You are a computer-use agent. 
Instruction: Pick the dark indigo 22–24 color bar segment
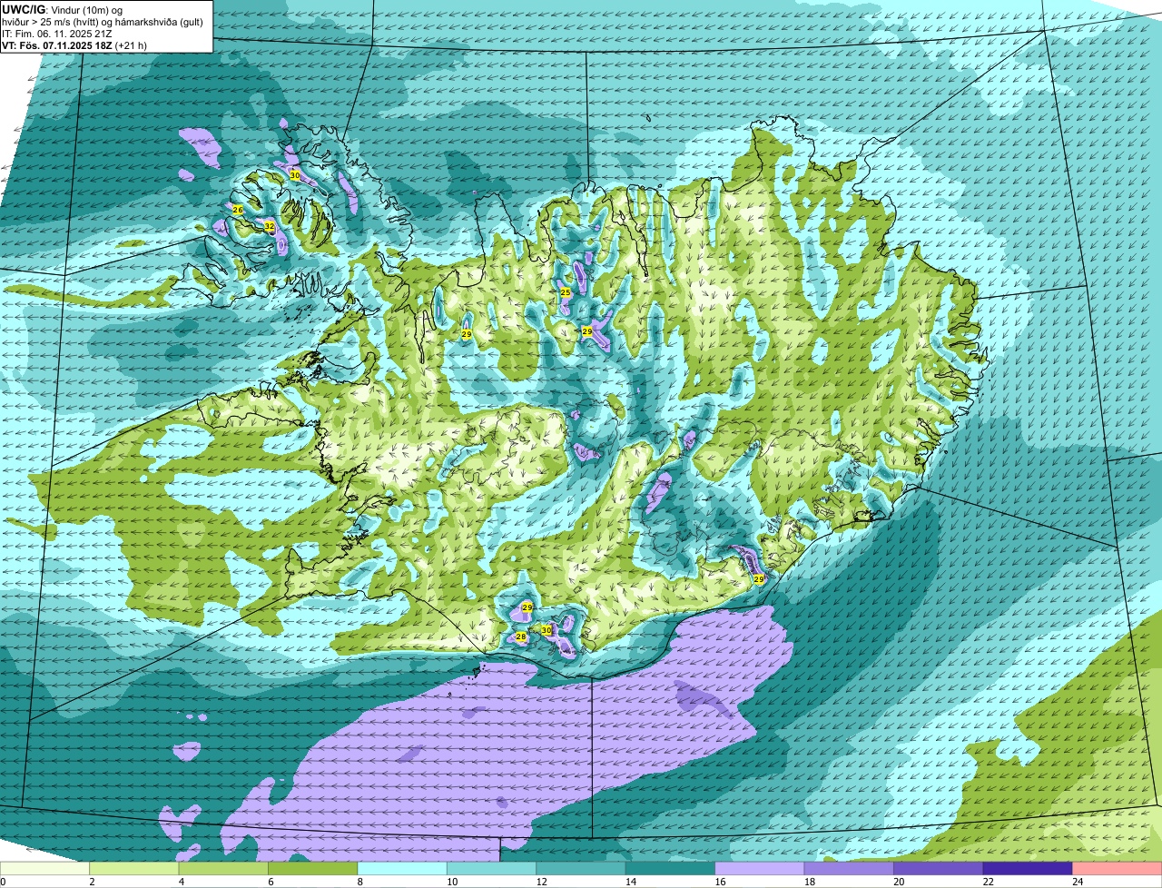(x=1029, y=869)
